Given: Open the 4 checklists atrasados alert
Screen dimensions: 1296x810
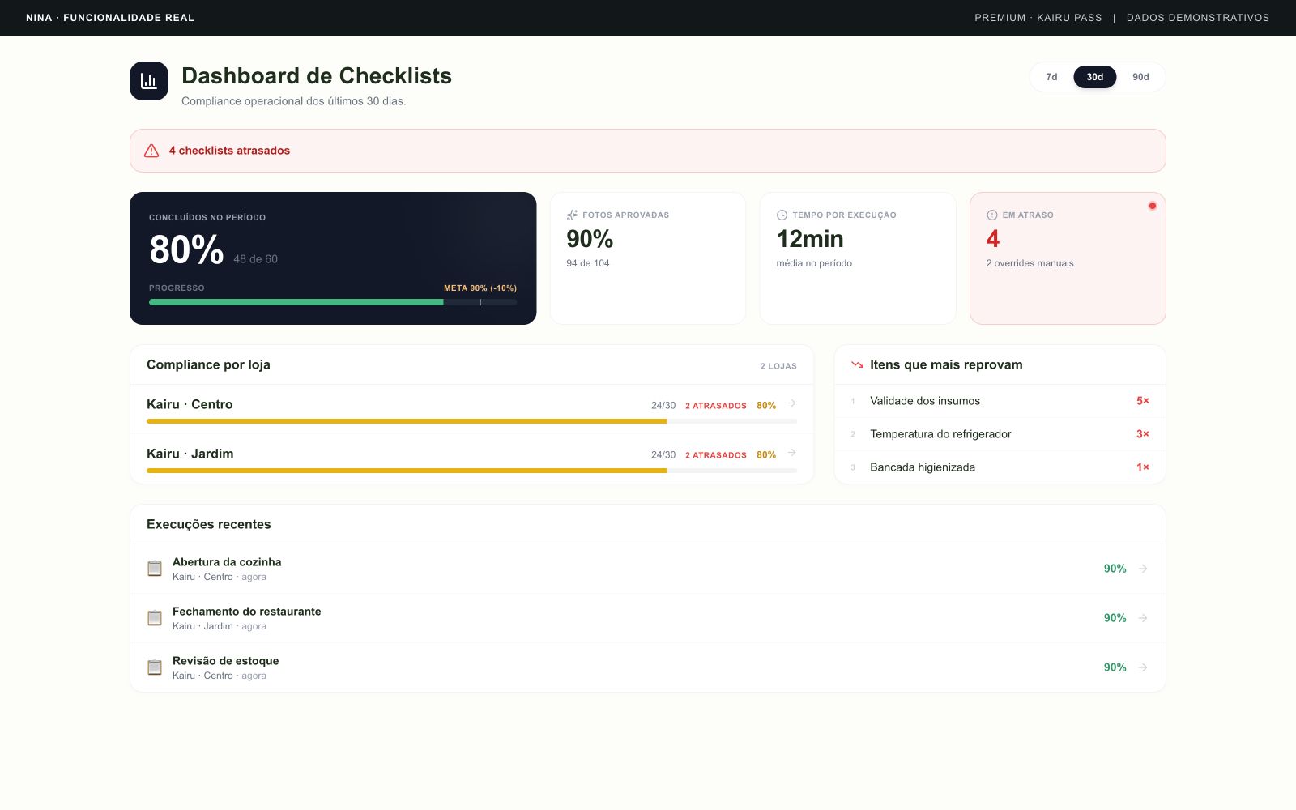Looking at the screenshot, I should pos(648,151).
